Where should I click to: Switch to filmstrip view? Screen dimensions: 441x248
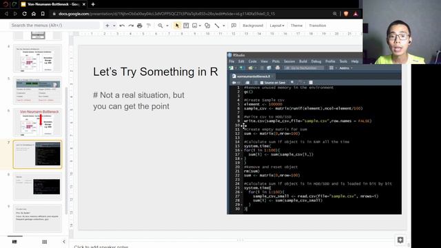(x=14, y=242)
